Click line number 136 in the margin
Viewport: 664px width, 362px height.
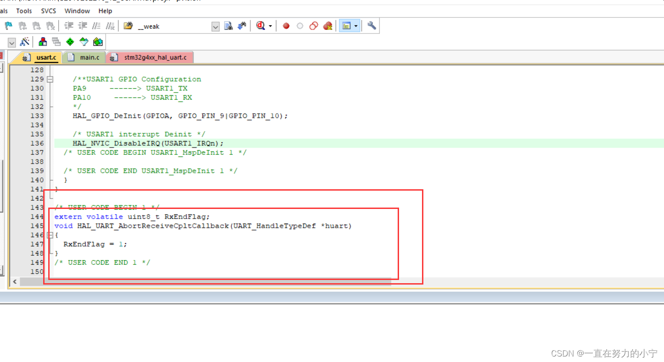(37, 143)
